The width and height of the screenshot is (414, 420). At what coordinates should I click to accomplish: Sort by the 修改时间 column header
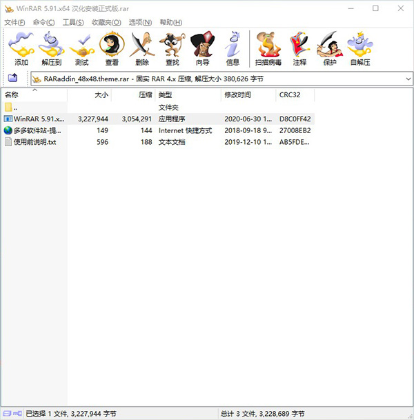pyautogui.click(x=248, y=94)
